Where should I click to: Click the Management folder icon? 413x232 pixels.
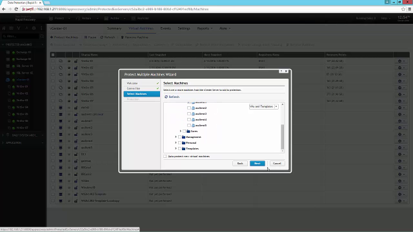click(x=183, y=137)
